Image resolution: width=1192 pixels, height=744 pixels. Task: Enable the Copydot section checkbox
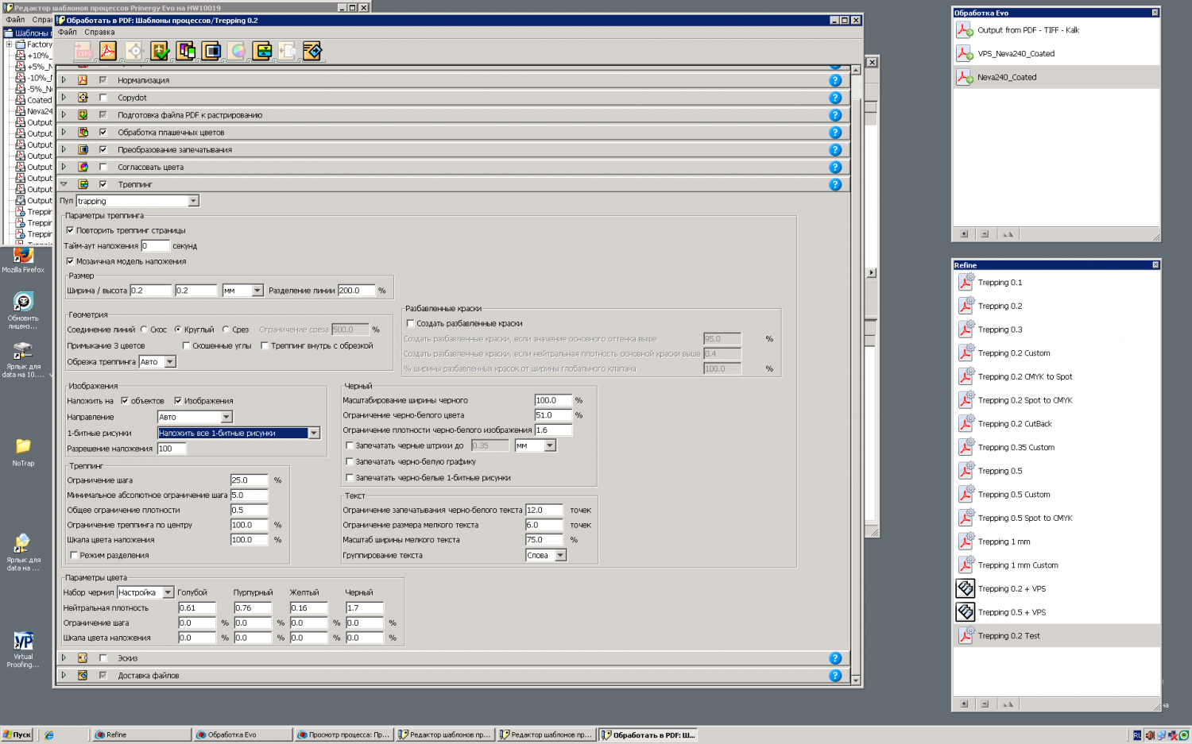pyautogui.click(x=103, y=98)
